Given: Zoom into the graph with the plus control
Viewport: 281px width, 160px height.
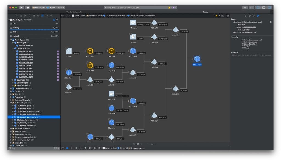Looking at the screenshot, I should 156,144.
